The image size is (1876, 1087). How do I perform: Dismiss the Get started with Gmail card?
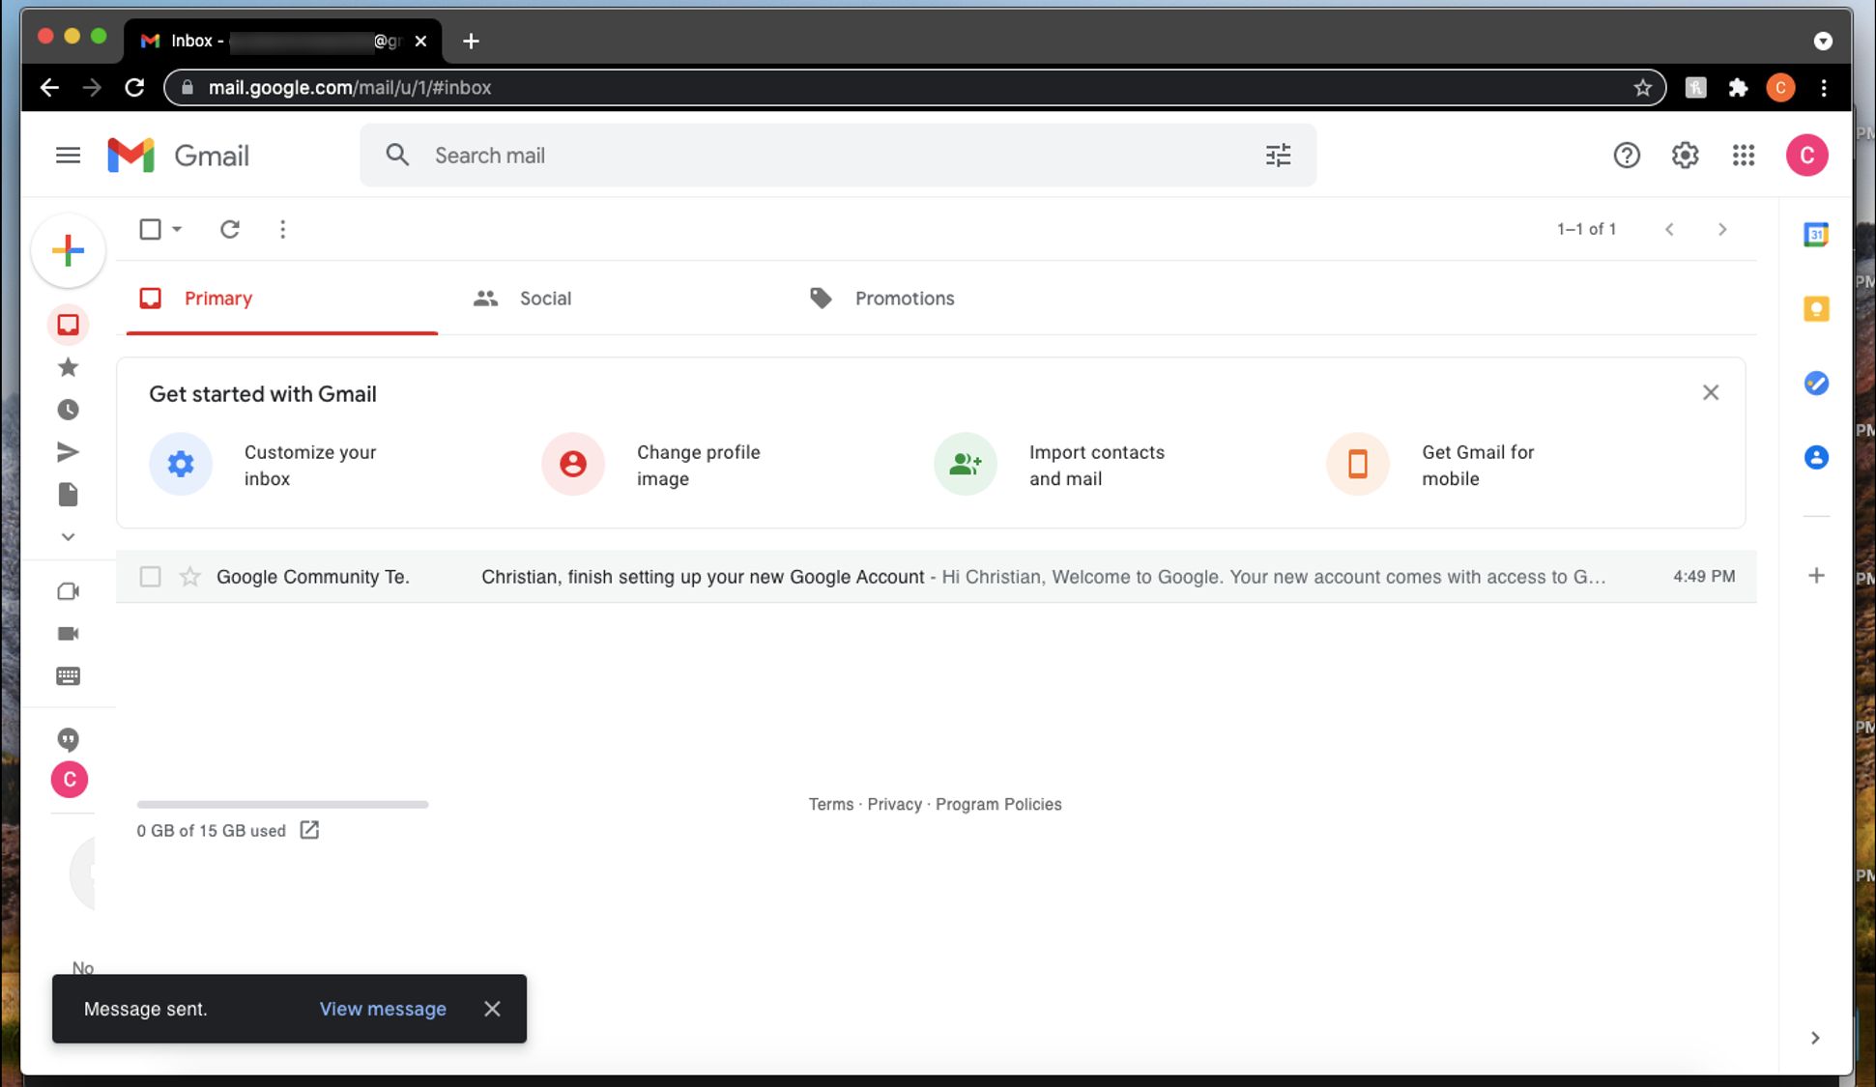[x=1711, y=392]
